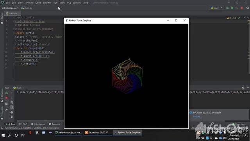Toggle Scroll to End in the Run console
The image size is (250, 141).
pyautogui.click(x=12, y=107)
